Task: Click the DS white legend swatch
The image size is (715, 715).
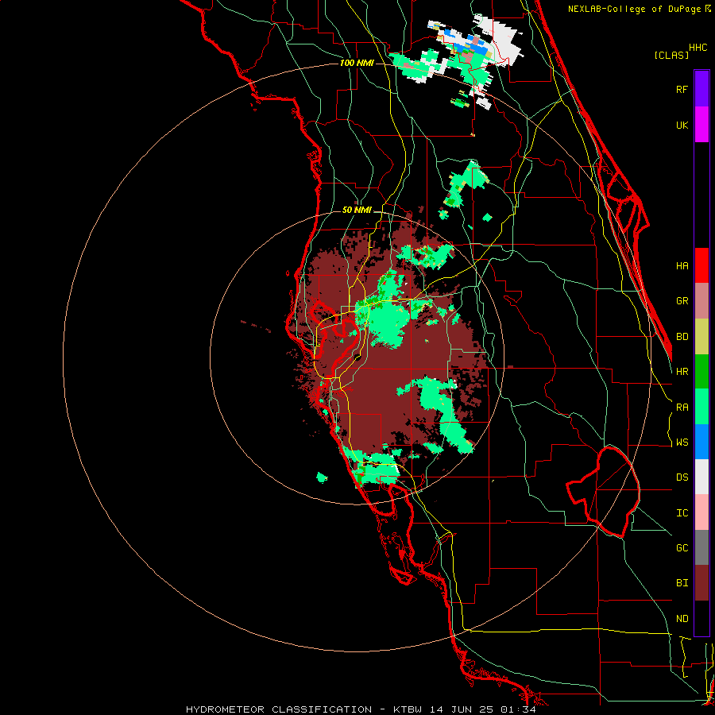Action: point(701,477)
